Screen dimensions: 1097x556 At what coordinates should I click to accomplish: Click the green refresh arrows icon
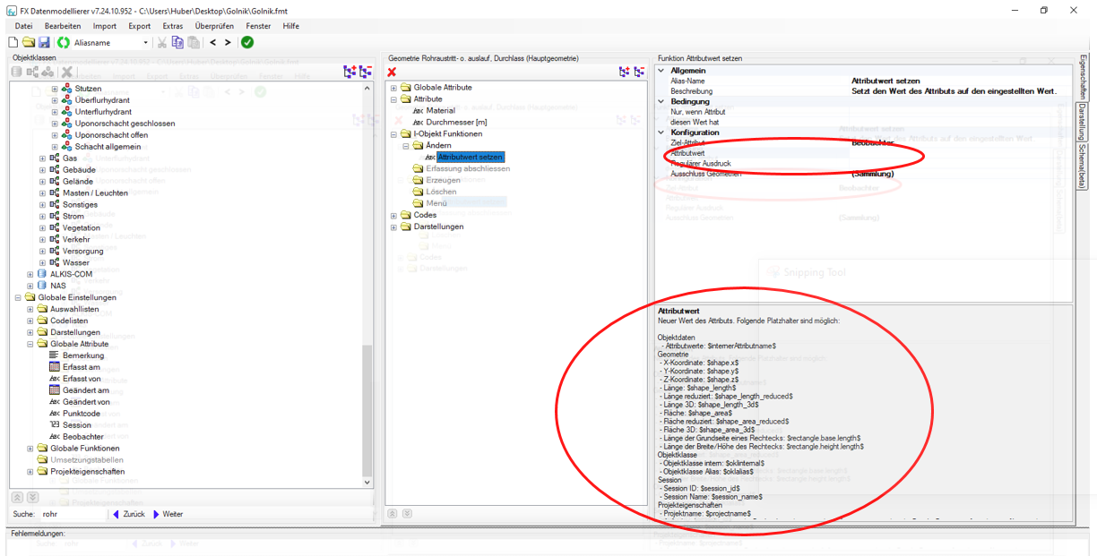coord(64,42)
